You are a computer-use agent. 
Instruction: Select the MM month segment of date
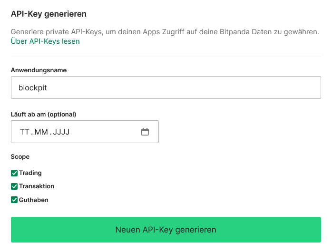(41, 132)
